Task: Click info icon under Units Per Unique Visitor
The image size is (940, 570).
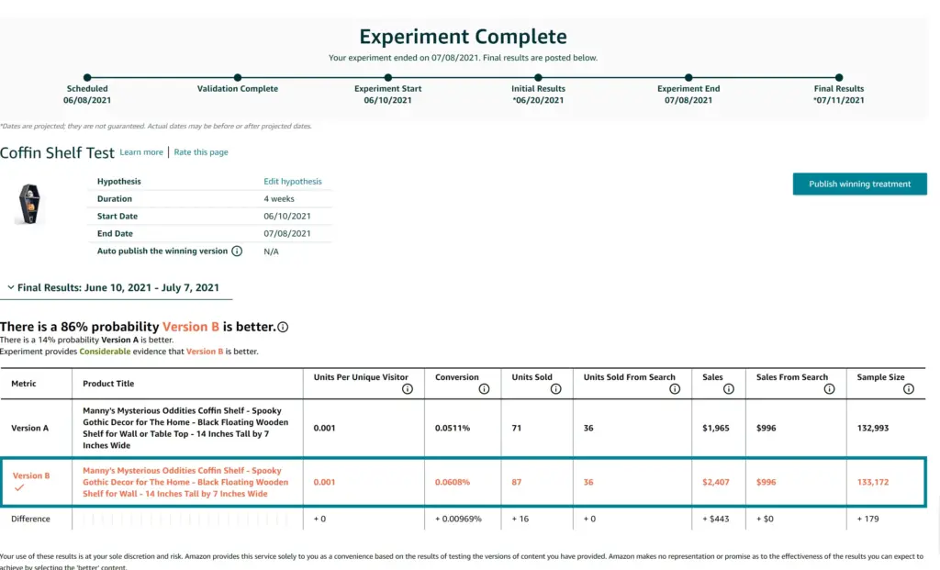Action: pyautogui.click(x=408, y=389)
